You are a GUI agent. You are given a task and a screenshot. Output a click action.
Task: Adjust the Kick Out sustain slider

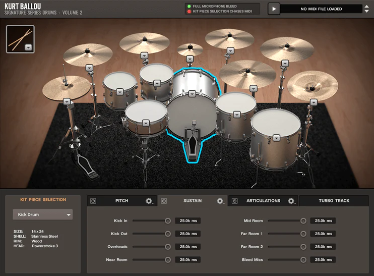point(168,234)
